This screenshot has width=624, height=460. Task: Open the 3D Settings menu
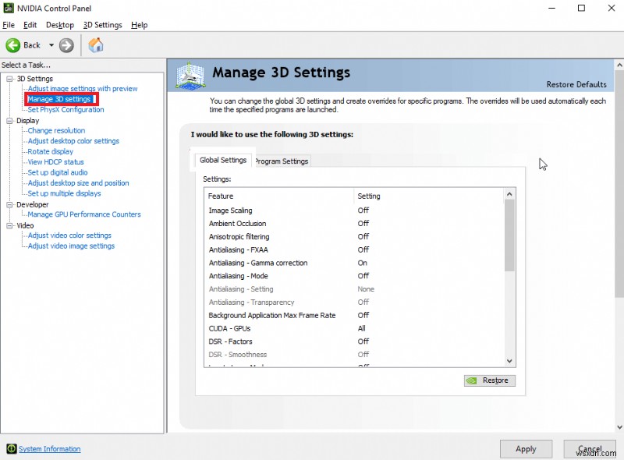(x=102, y=24)
